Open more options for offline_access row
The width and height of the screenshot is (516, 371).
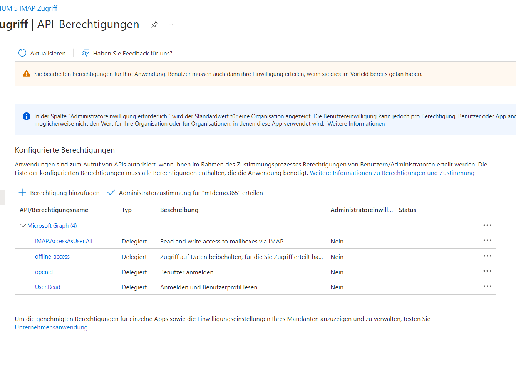point(487,256)
